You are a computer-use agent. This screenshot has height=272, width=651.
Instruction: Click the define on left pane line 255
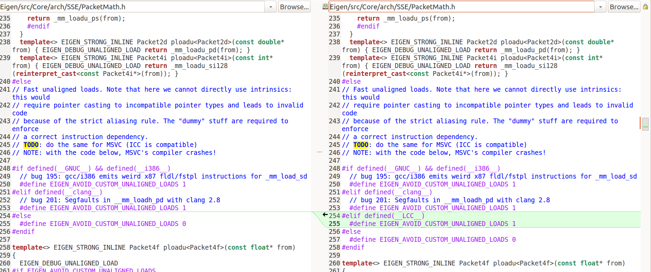click(x=103, y=224)
